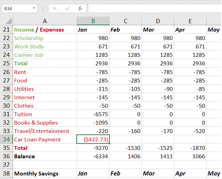Click the Balance label cell
The image size is (222, 179).
coord(45,156)
